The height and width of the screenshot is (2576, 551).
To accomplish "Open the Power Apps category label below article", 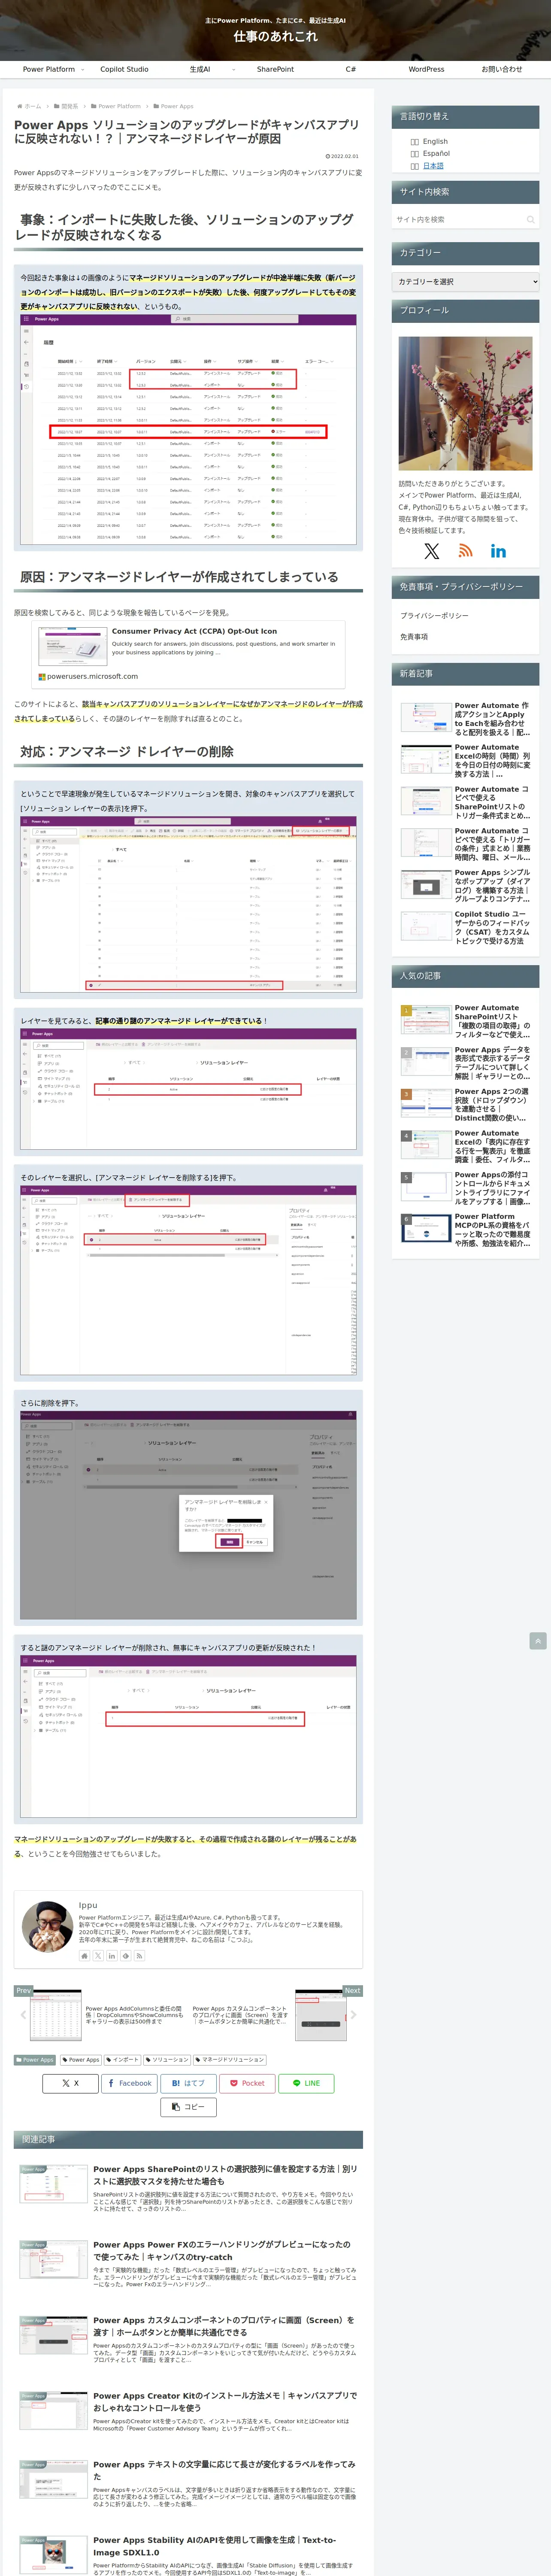I will (35, 2059).
